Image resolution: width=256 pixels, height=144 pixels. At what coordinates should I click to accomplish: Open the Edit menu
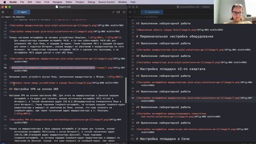30,2
